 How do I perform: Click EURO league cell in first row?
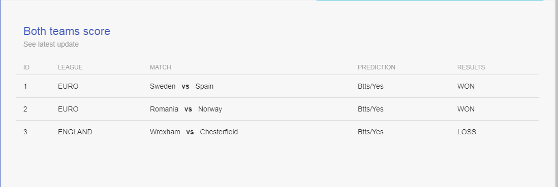coord(68,86)
